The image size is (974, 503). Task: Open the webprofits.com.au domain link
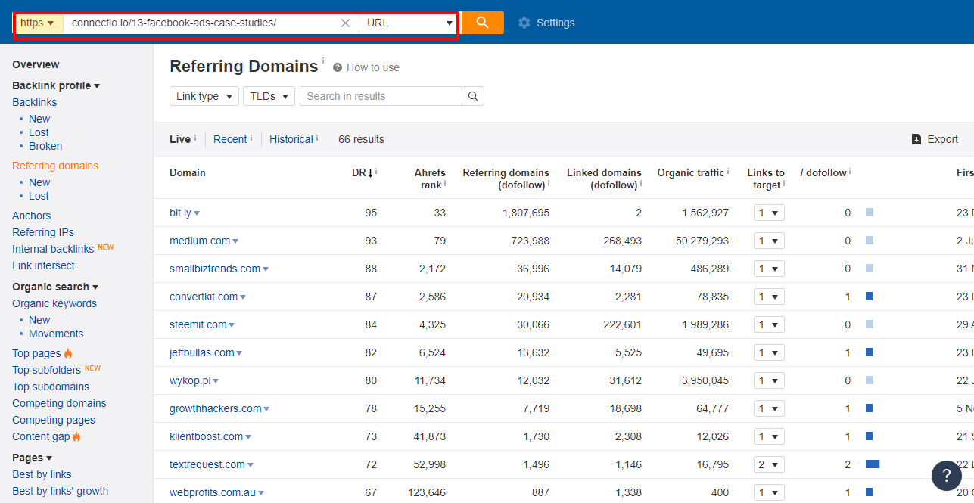213,492
